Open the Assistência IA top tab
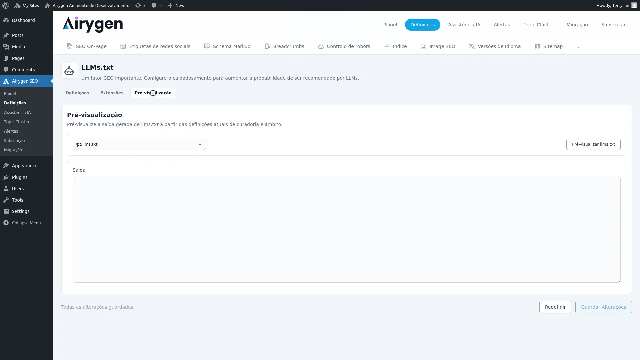The image size is (640, 360). [x=464, y=25]
